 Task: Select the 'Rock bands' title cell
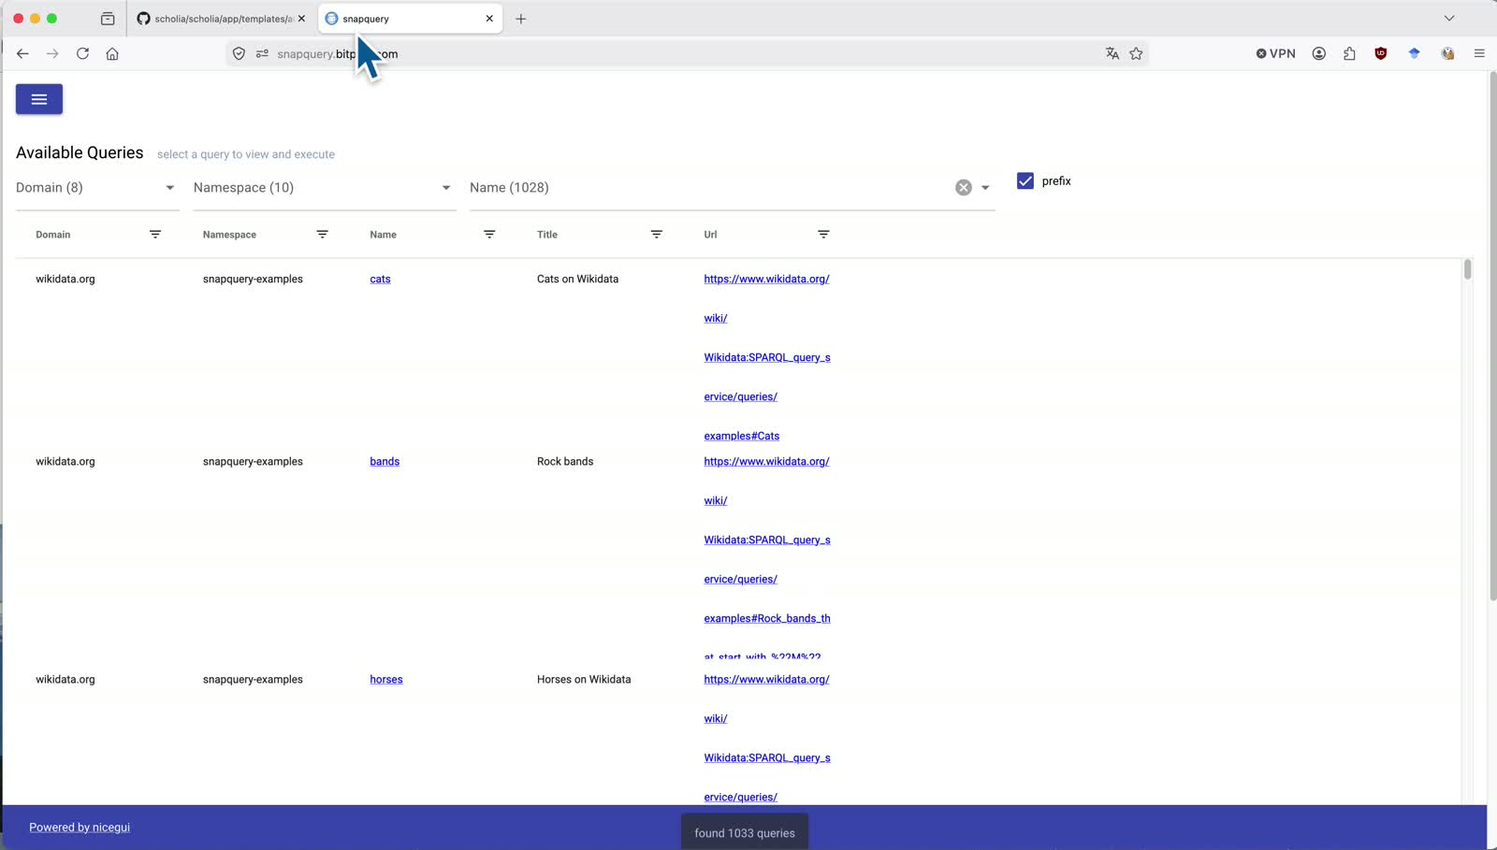pos(565,462)
